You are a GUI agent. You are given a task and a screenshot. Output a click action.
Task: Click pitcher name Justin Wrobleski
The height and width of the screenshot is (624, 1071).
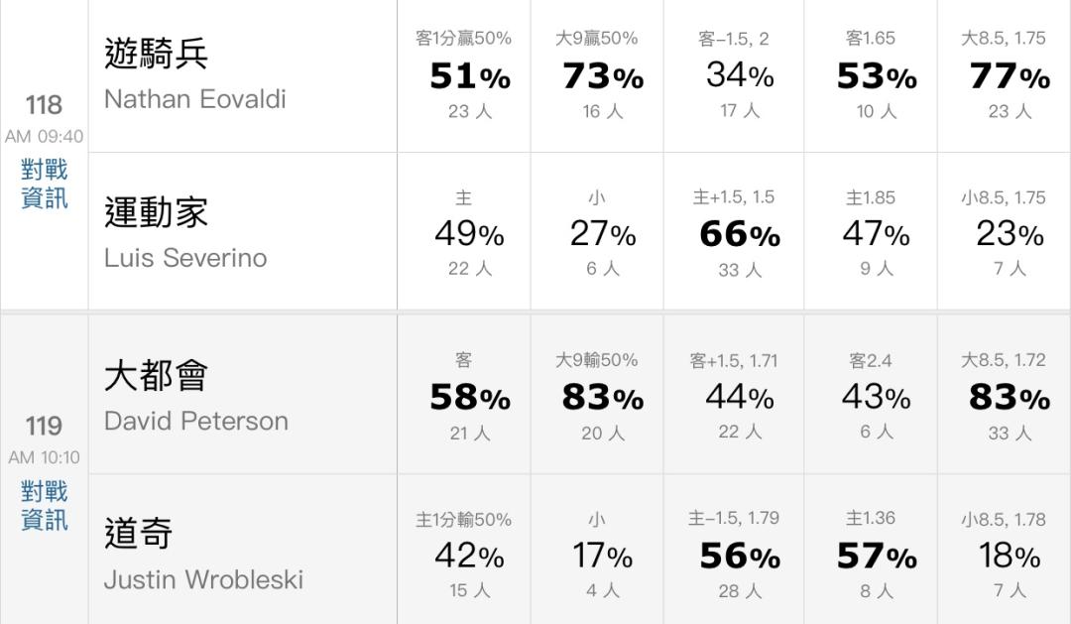tap(203, 579)
